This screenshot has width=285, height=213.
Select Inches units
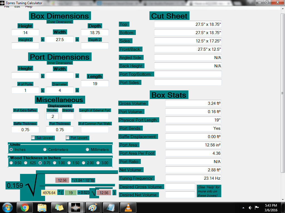pyautogui.click(x=11, y=149)
